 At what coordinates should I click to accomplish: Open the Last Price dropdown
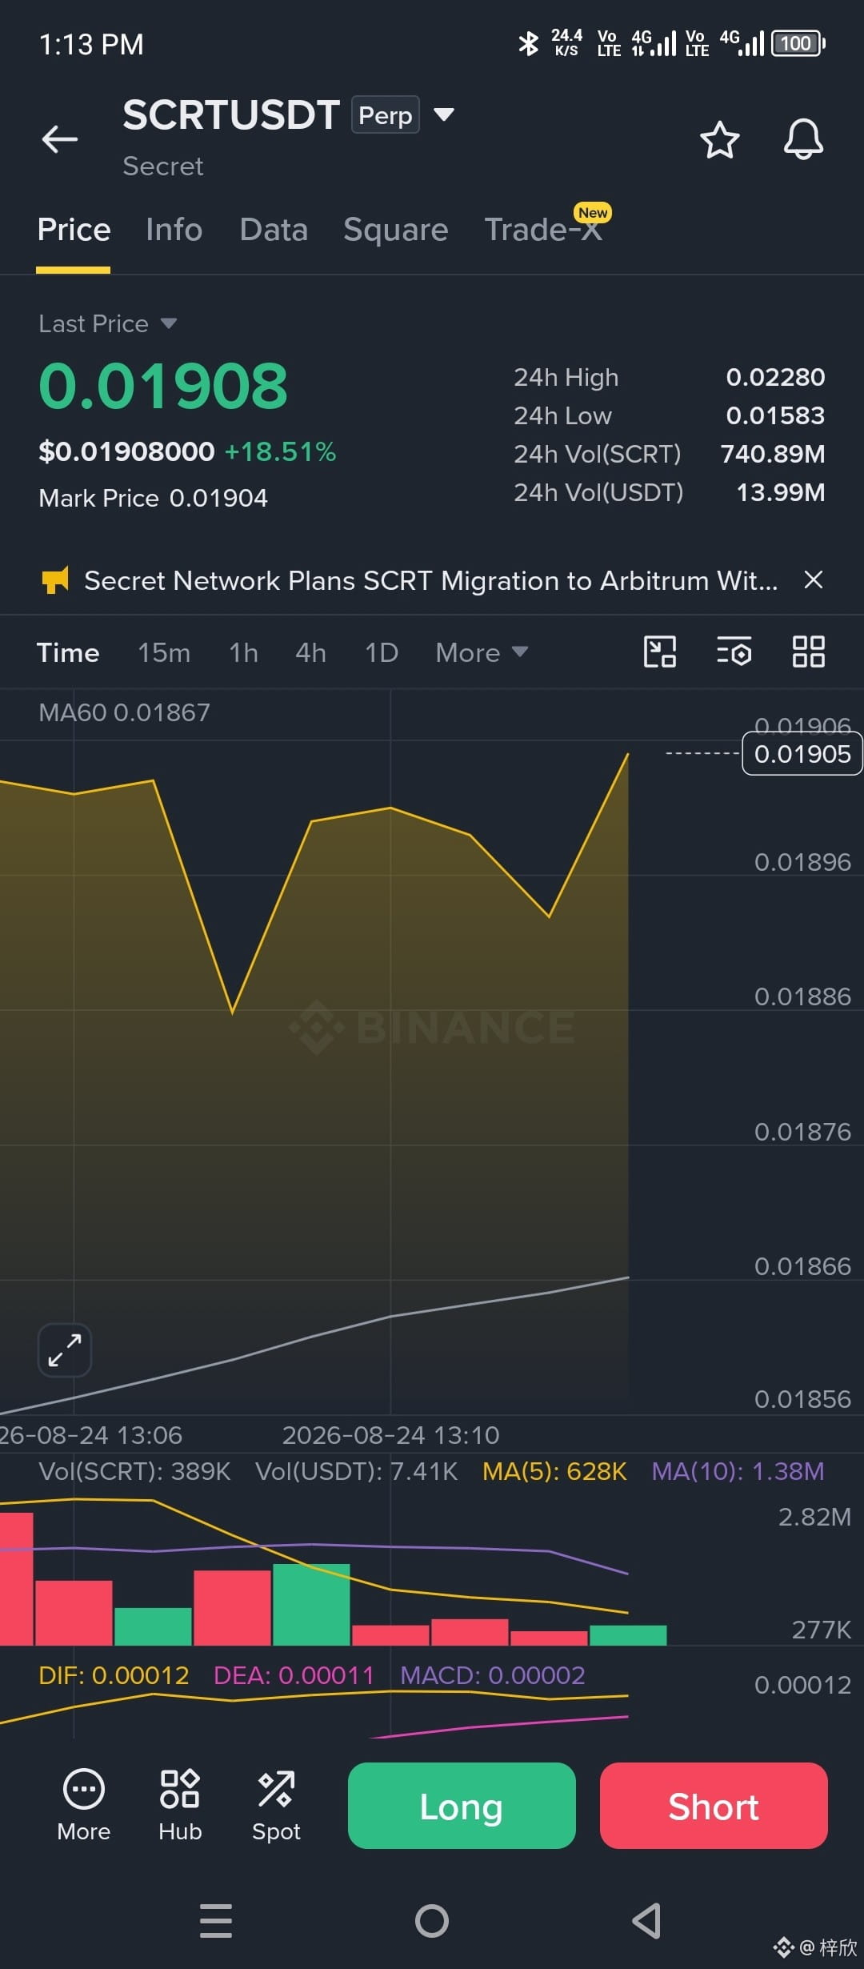pyautogui.click(x=107, y=323)
